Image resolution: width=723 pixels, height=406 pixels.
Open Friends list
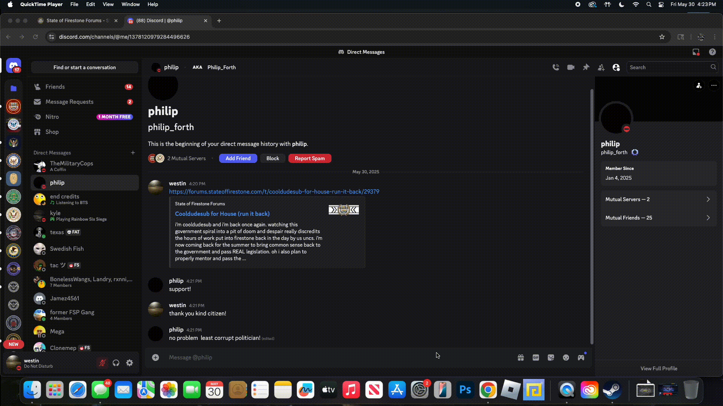[84, 87]
